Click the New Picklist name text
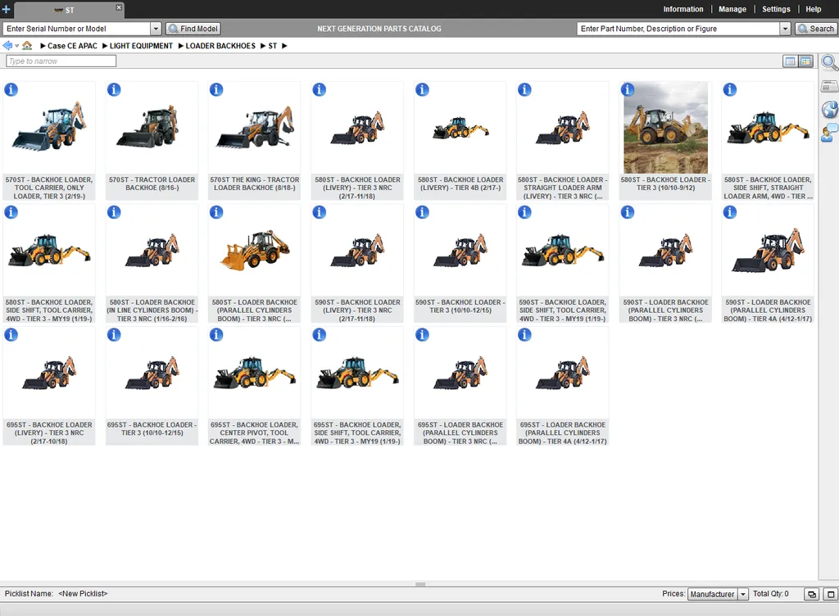This screenshot has height=616, width=839. pyautogui.click(x=83, y=594)
